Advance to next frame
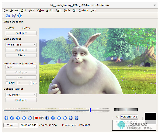Viewport: 160px width, 134px height. [18, 118]
